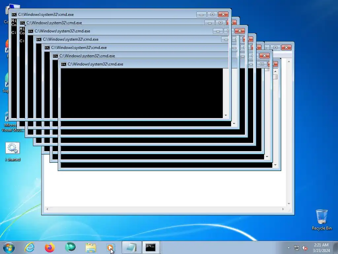Click scroll-down arrow of lowest cascaded cmd window
The image size is (338, 254).
275,165
